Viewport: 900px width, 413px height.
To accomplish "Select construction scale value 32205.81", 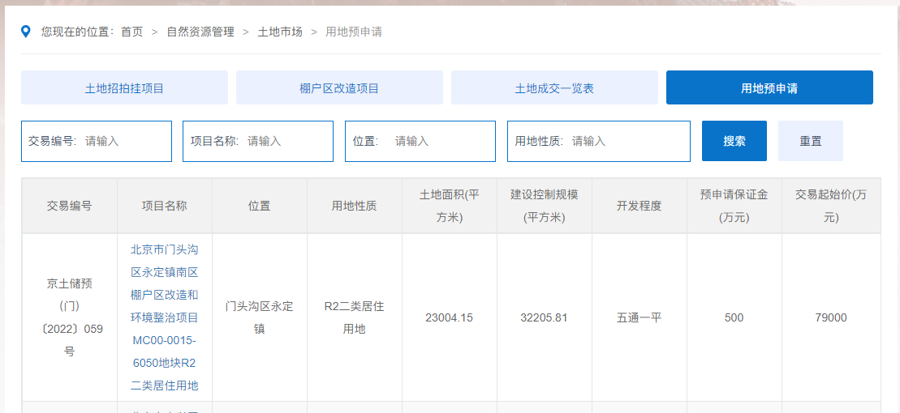I will point(544,318).
